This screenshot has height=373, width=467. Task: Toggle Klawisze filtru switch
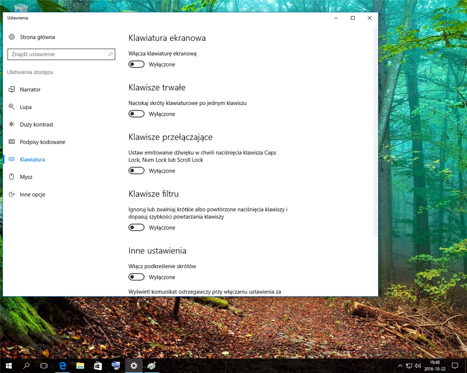pyautogui.click(x=136, y=228)
